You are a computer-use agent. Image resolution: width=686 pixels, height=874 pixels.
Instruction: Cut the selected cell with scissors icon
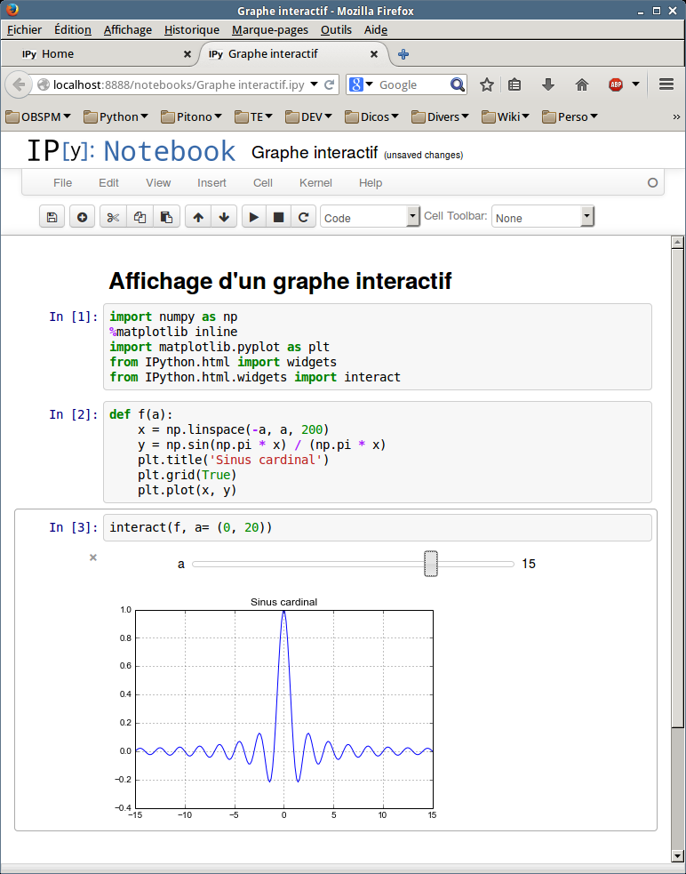pos(113,217)
